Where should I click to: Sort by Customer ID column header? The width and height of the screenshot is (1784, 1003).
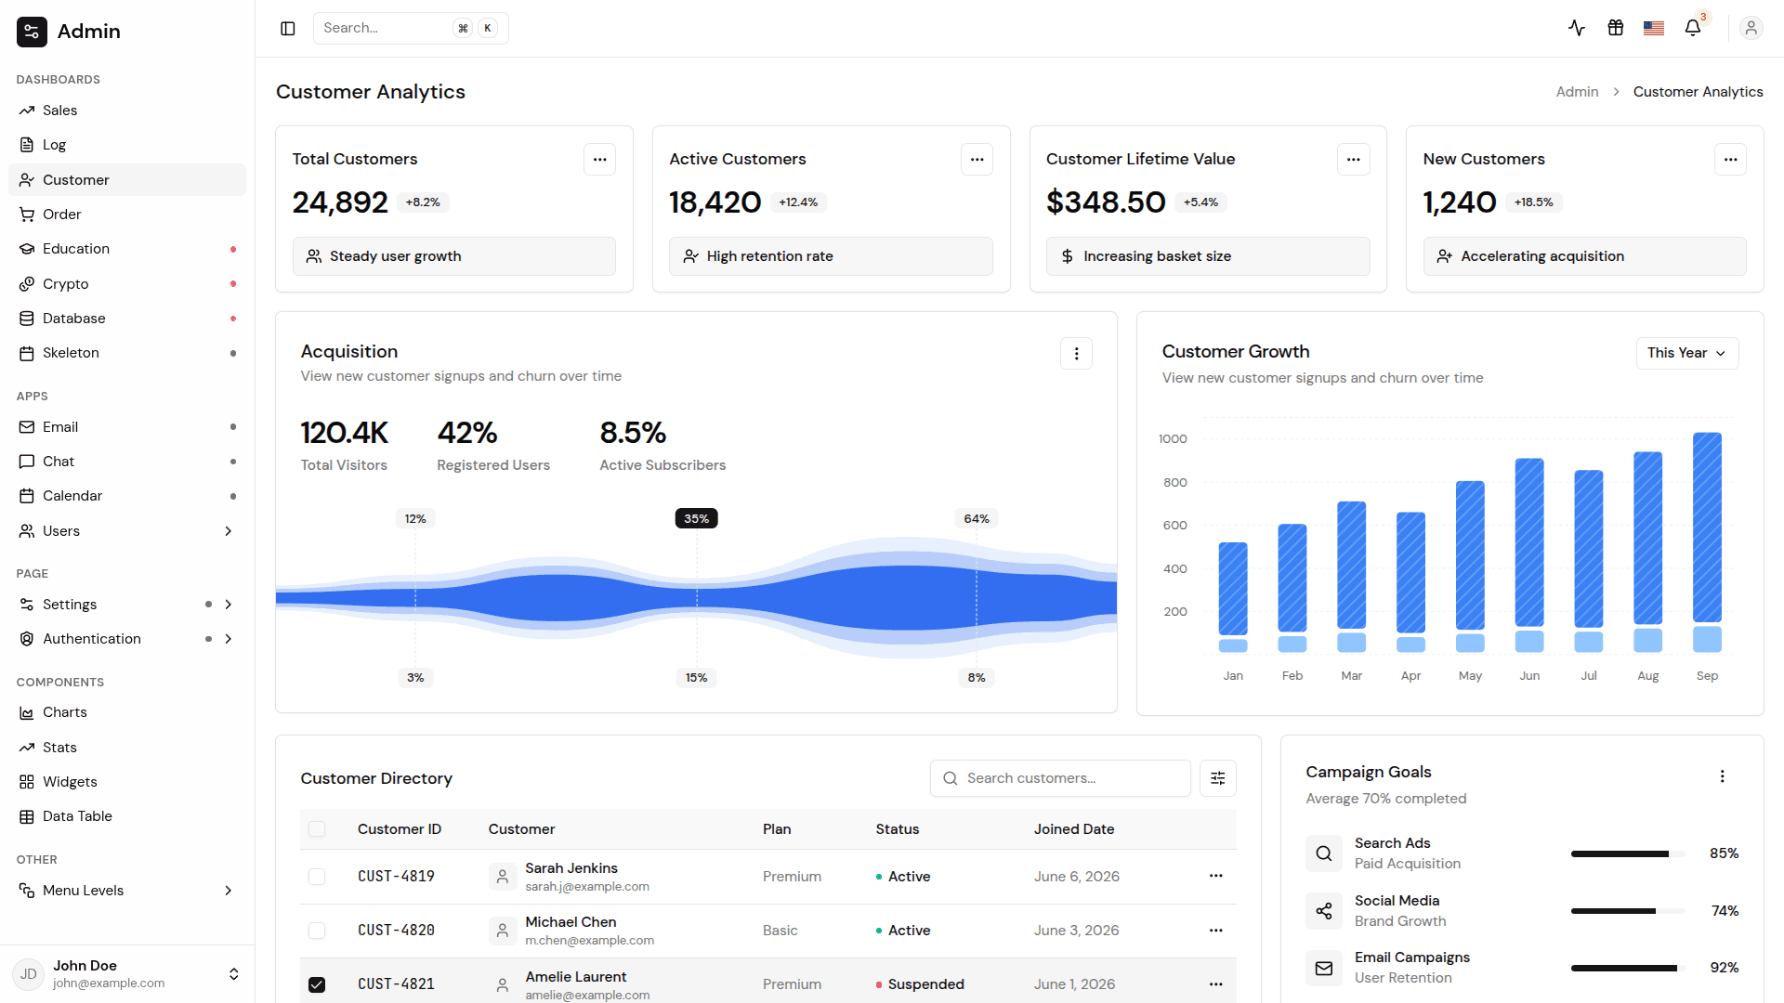pyautogui.click(x=399, y=829)
